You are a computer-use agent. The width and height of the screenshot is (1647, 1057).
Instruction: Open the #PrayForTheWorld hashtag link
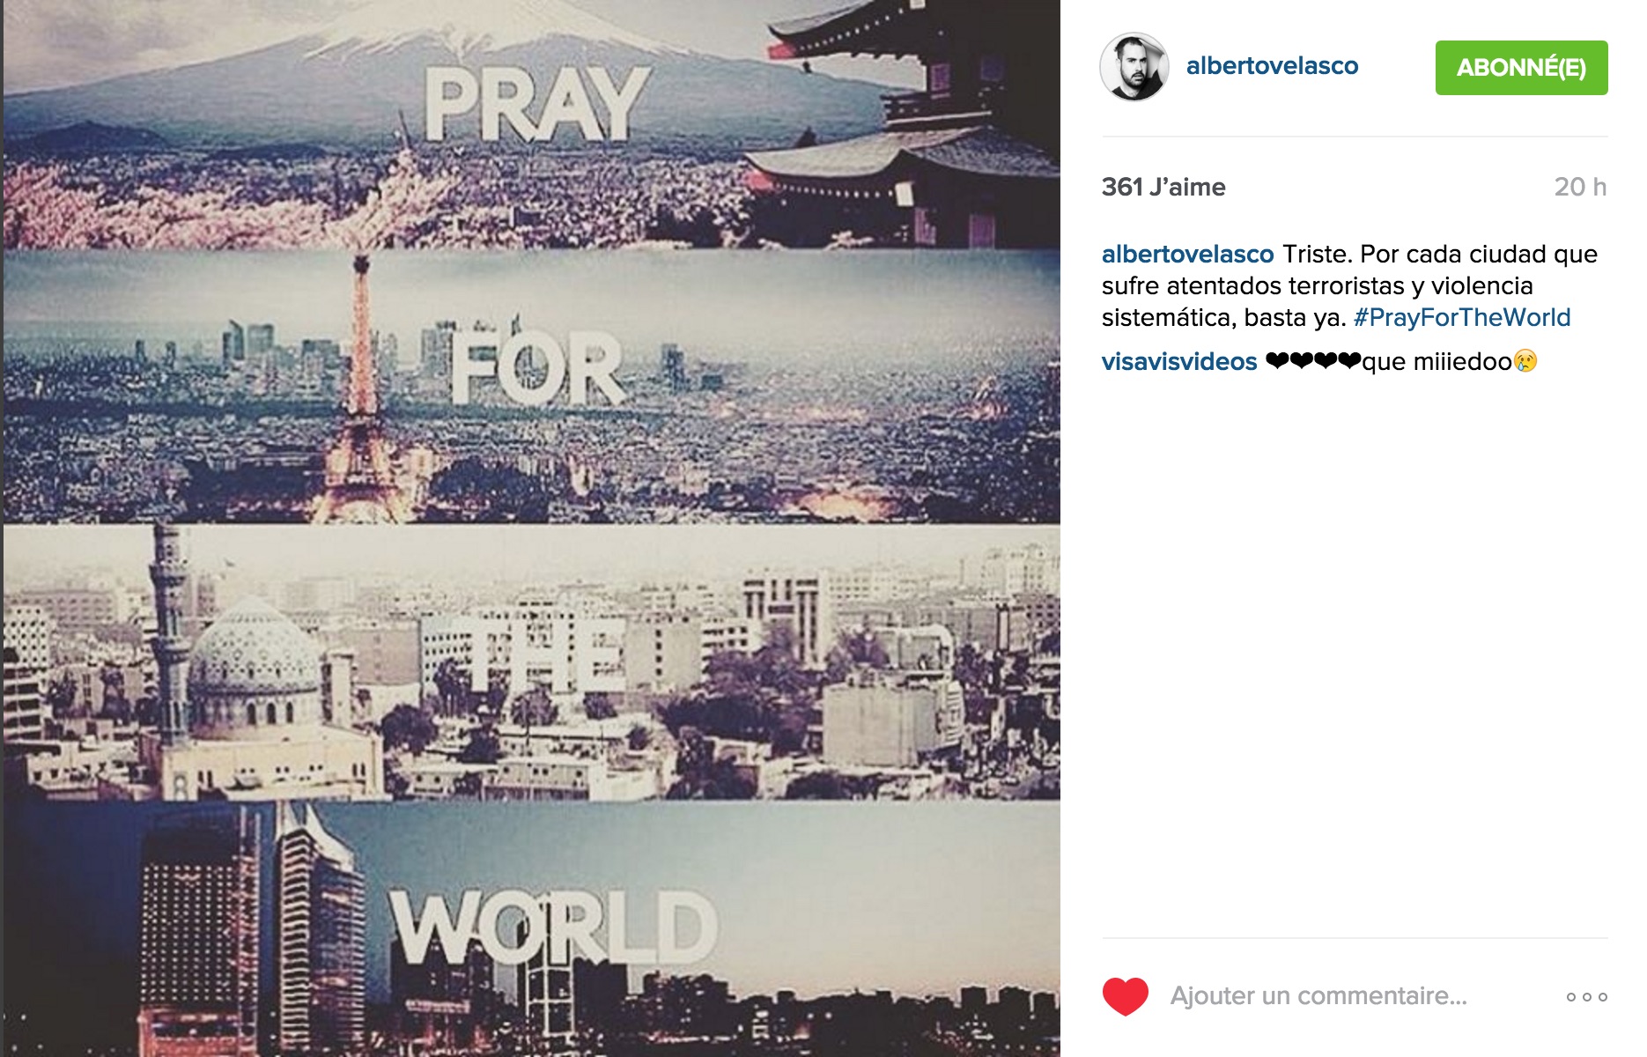(1462, 317)
